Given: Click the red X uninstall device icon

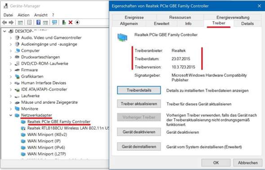Looking at the screenshot, I should coord(71,22).
